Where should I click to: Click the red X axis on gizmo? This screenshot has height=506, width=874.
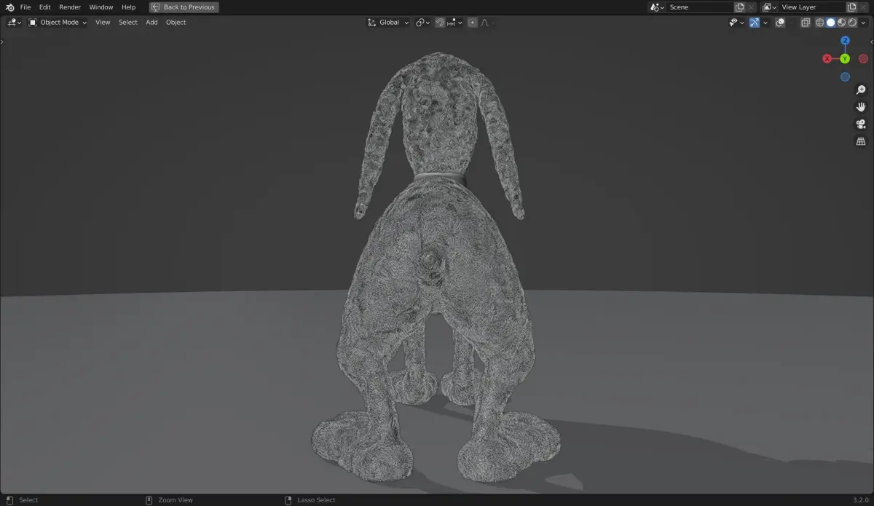click(x=827, y=59)
